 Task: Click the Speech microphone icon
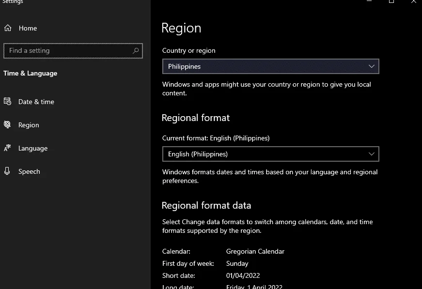[7, 171]
